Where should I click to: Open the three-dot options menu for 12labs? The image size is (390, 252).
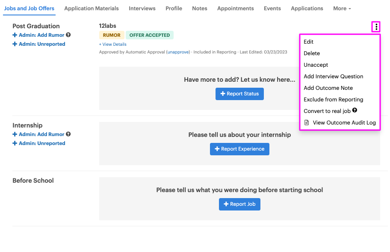coord(376,27)
